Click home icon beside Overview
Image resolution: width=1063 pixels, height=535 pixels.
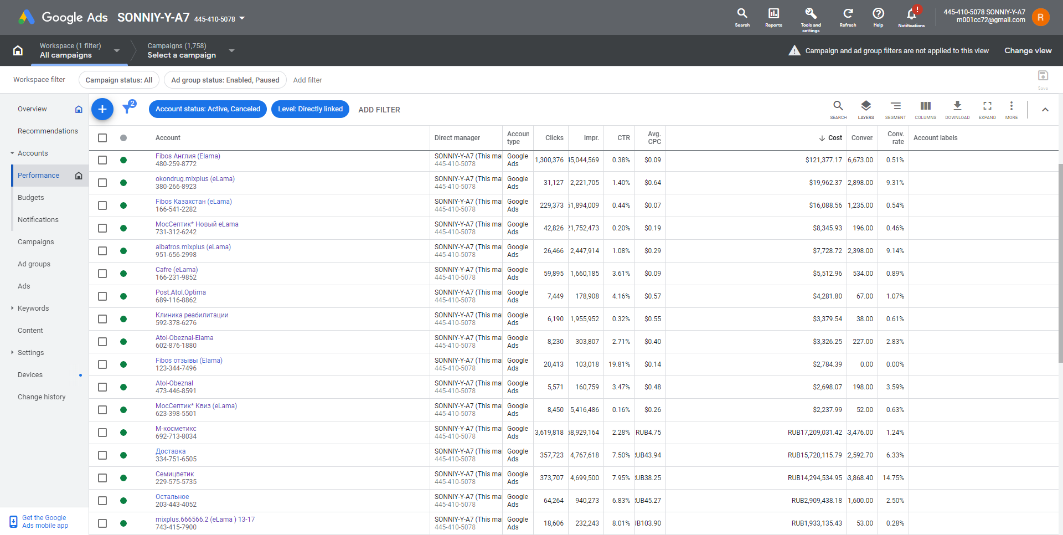pos(79,109)
